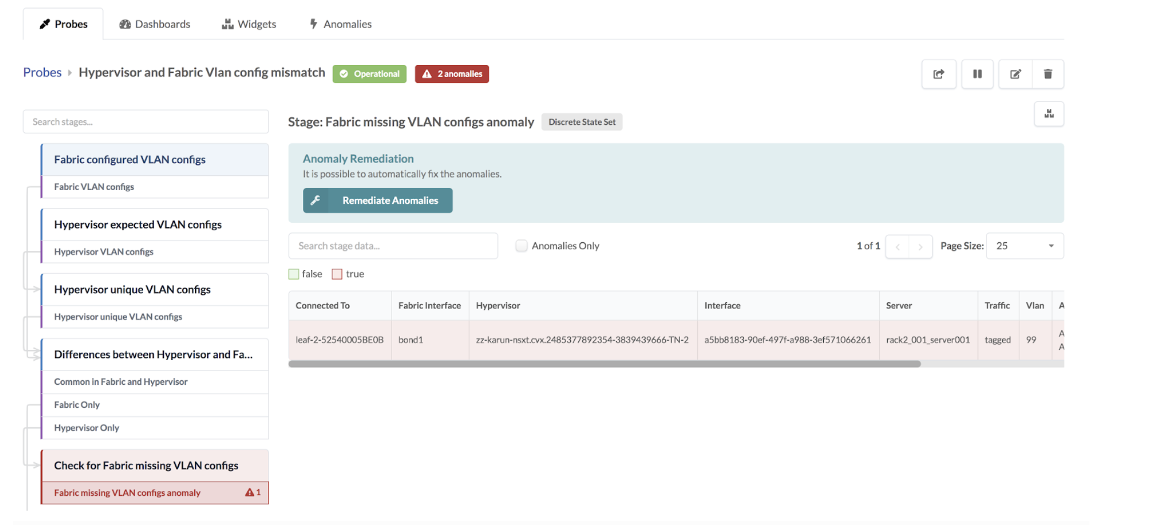The width and height of the screenshot is (1159, 525).
Task: Click the green false legend swatch
Action: pos(294,274)
